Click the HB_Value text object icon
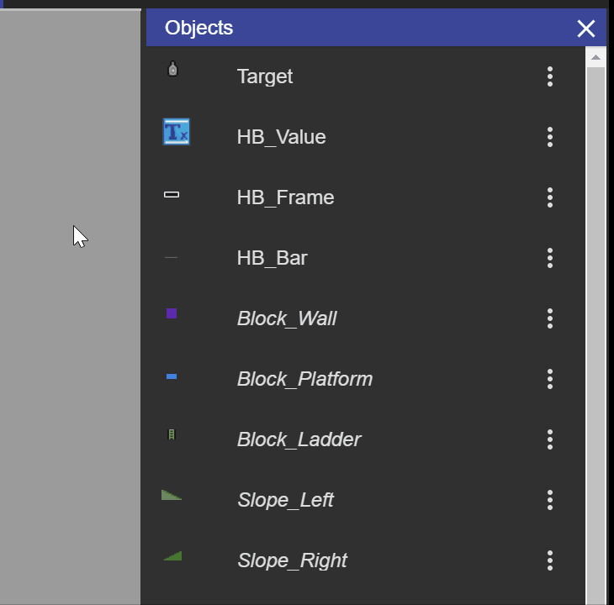This screenshot has width=614, height=605. [x=177, y=132]
